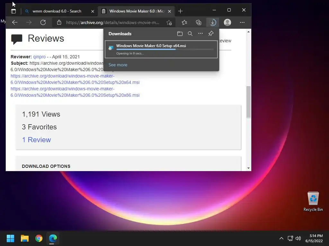Select the Windows Movie Maker 6.0 tab

click(136, 11)
